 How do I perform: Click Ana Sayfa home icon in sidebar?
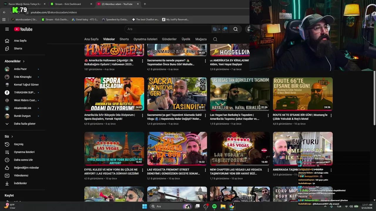point(7,41)
